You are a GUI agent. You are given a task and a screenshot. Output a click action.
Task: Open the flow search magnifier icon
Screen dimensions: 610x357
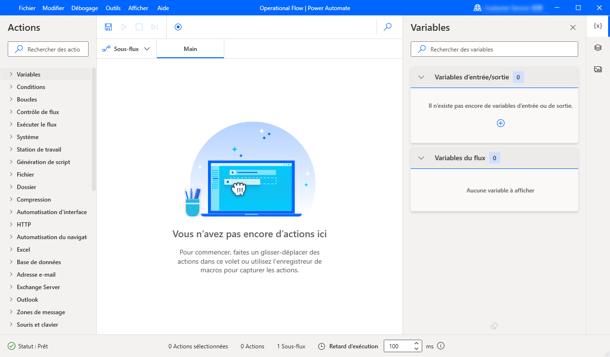click(x=388, y=27)
